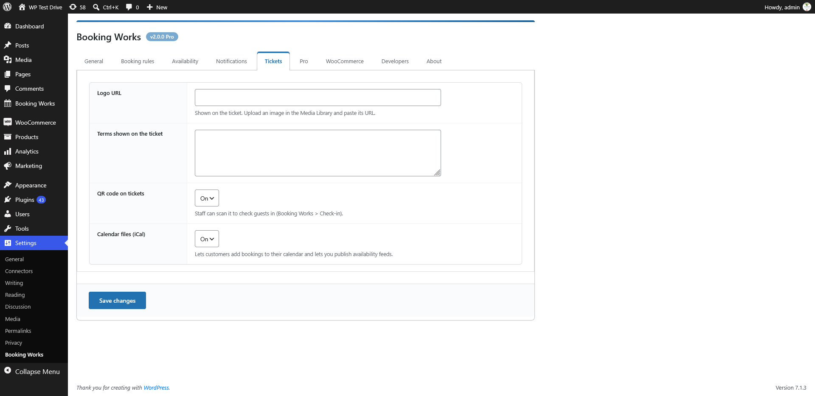This screenshot has width=815, height=396.
Task: Click the New plus icon
Action: tap(150, 7)
